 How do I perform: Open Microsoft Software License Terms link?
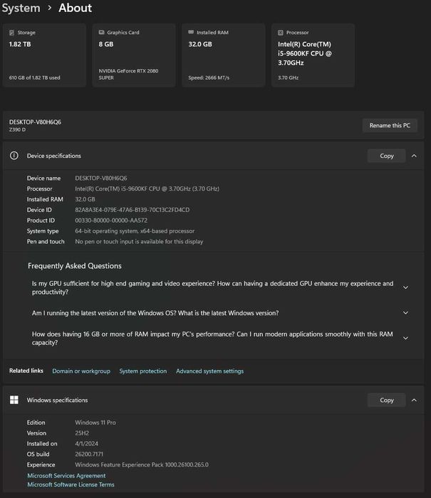pyautogui.click(x=71, y=484)
